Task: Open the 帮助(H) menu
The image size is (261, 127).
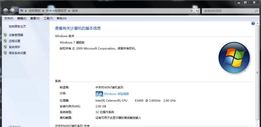Action: 61,18
